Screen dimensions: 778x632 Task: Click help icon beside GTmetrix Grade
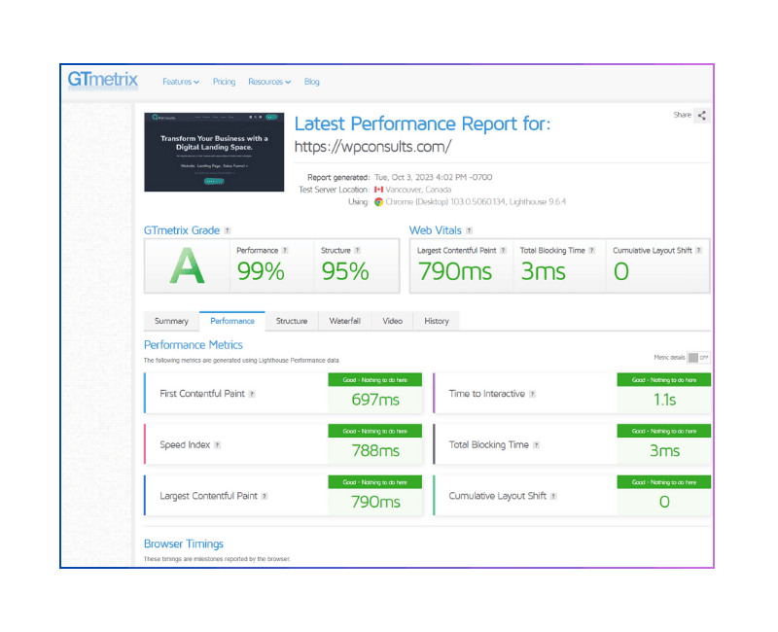pos(228,230)
